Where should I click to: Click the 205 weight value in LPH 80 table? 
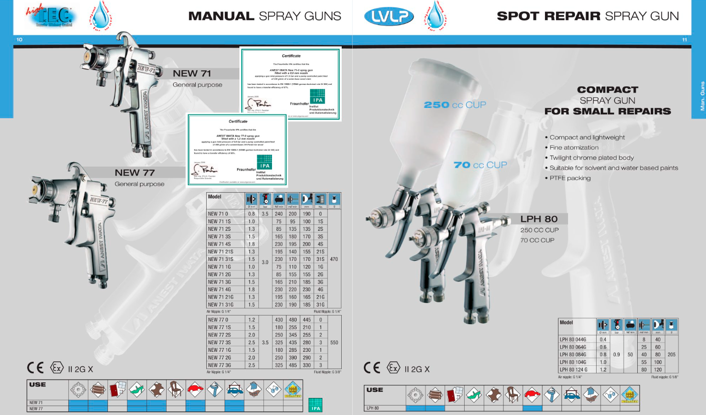672,354
